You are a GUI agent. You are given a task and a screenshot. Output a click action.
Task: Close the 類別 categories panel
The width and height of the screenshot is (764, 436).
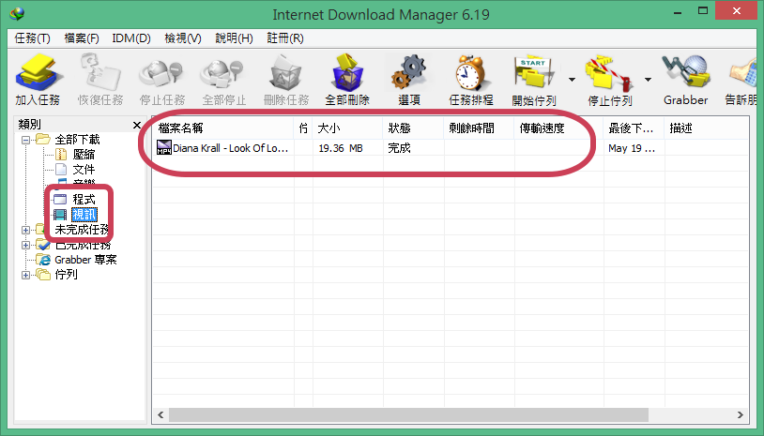pos(137,124)
